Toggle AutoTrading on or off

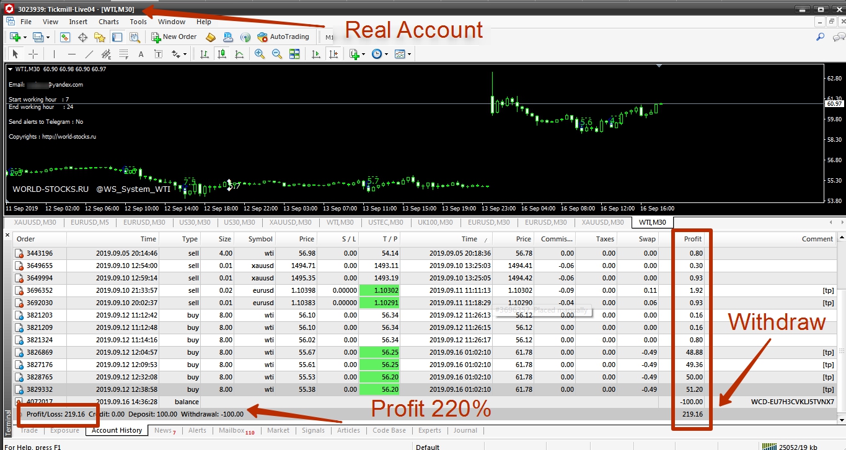[x=284, y=37]
